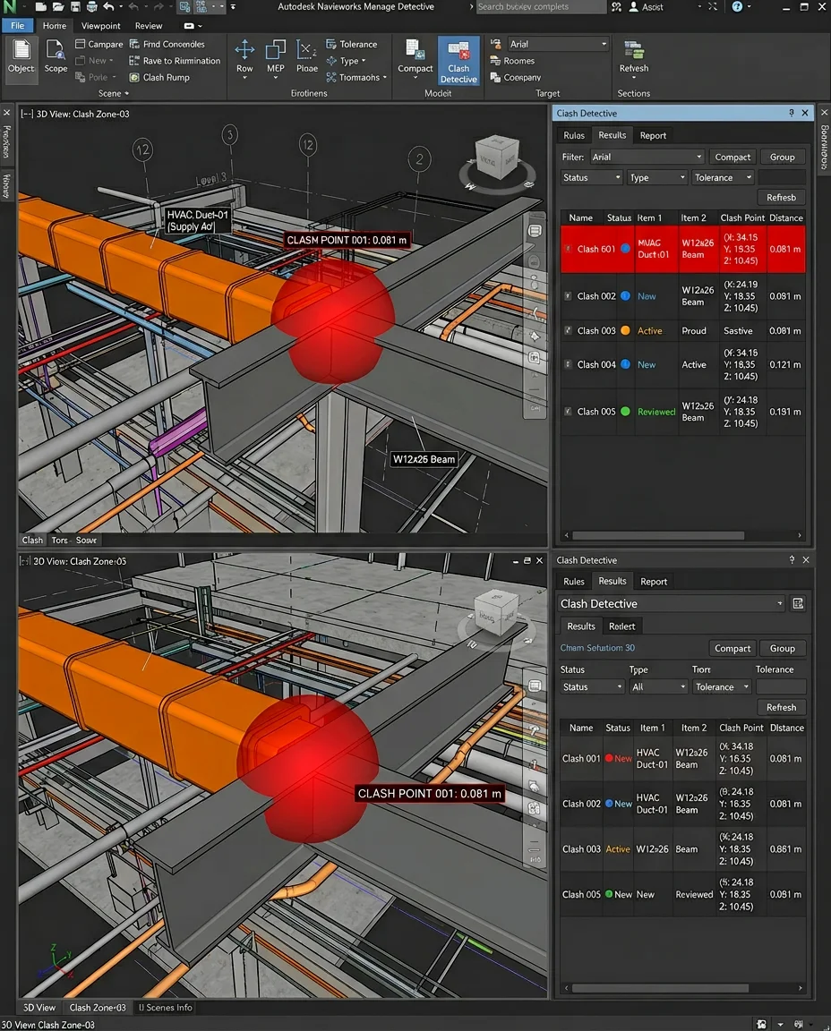Expand the Status dropdown in Clash Detective
Viewport: 831px width, 1031px height.
(x=590, y=177)
